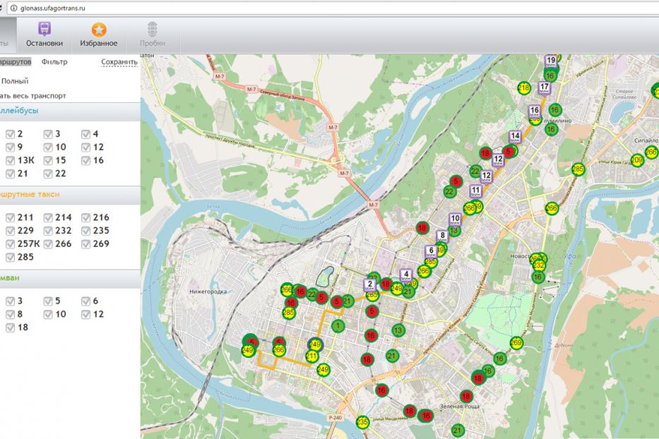Show traffic with the Пробки icon
Viewport: 659px width, 439px height.
point(153,30)
